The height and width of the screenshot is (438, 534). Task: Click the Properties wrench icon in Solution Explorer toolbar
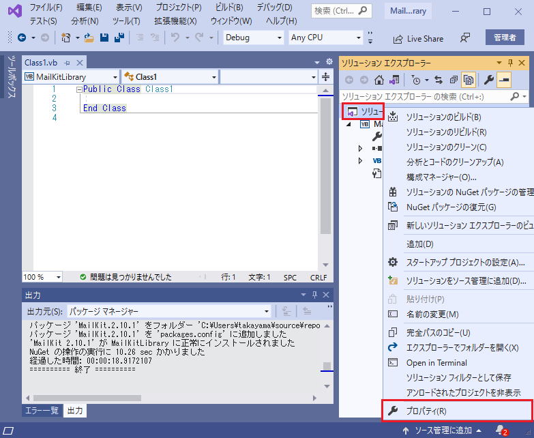(x=489, y=80)
